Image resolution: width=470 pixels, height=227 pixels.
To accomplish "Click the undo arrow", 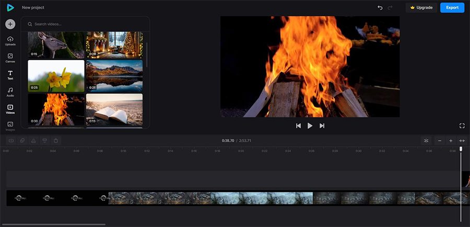I will coord(380,7).
